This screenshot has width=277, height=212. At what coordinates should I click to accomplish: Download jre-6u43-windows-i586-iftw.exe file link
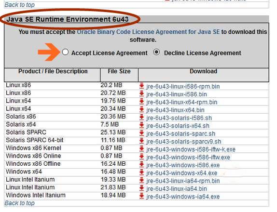[x=188, y=157]
